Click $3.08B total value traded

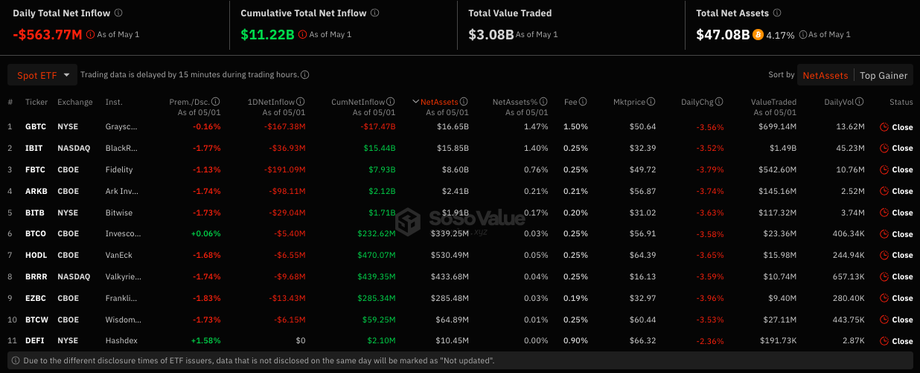(491, 34)
